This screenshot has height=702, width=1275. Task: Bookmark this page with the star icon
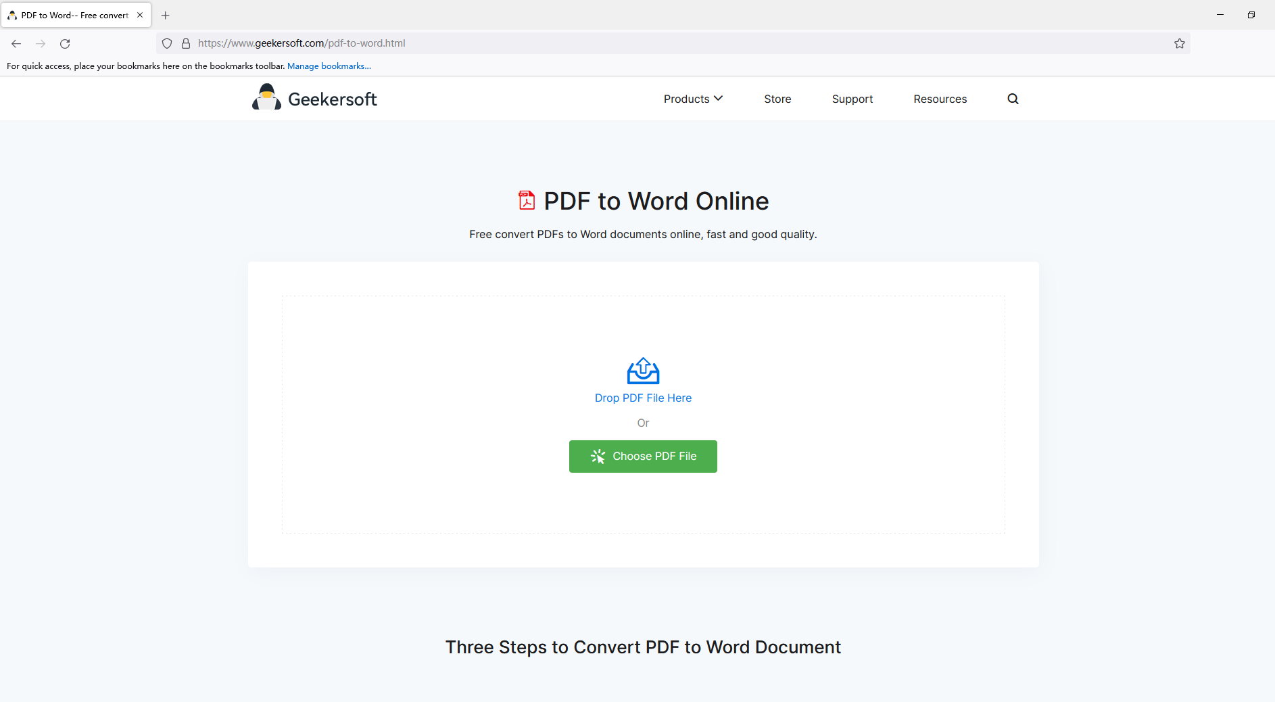pyautogui.click(x=1180, y=43)
